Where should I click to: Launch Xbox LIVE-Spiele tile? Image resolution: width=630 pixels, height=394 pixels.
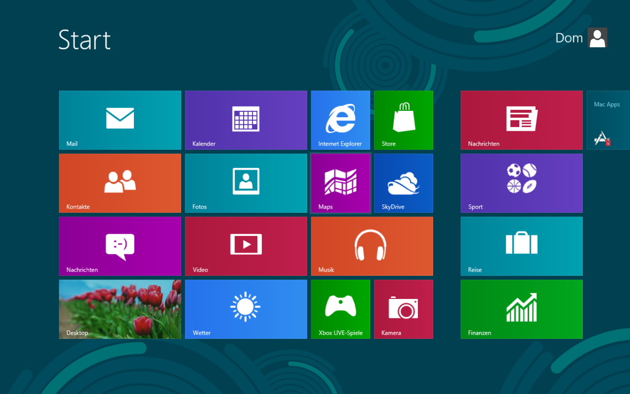(x=340, y=309)
